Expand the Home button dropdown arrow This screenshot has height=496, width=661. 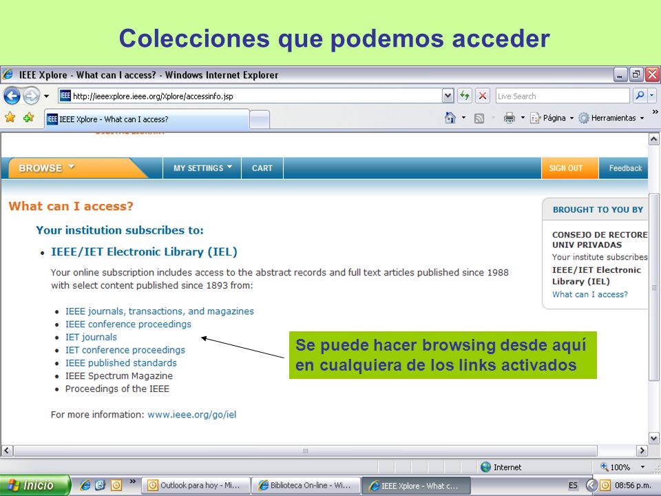pyautogui.click(x=463, y=118)
